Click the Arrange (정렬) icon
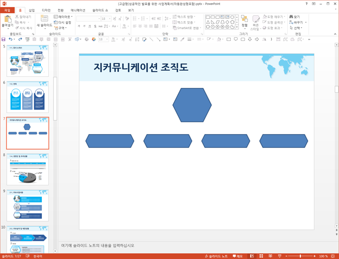This screenshot has width=339, height=259. click(244, 18)
